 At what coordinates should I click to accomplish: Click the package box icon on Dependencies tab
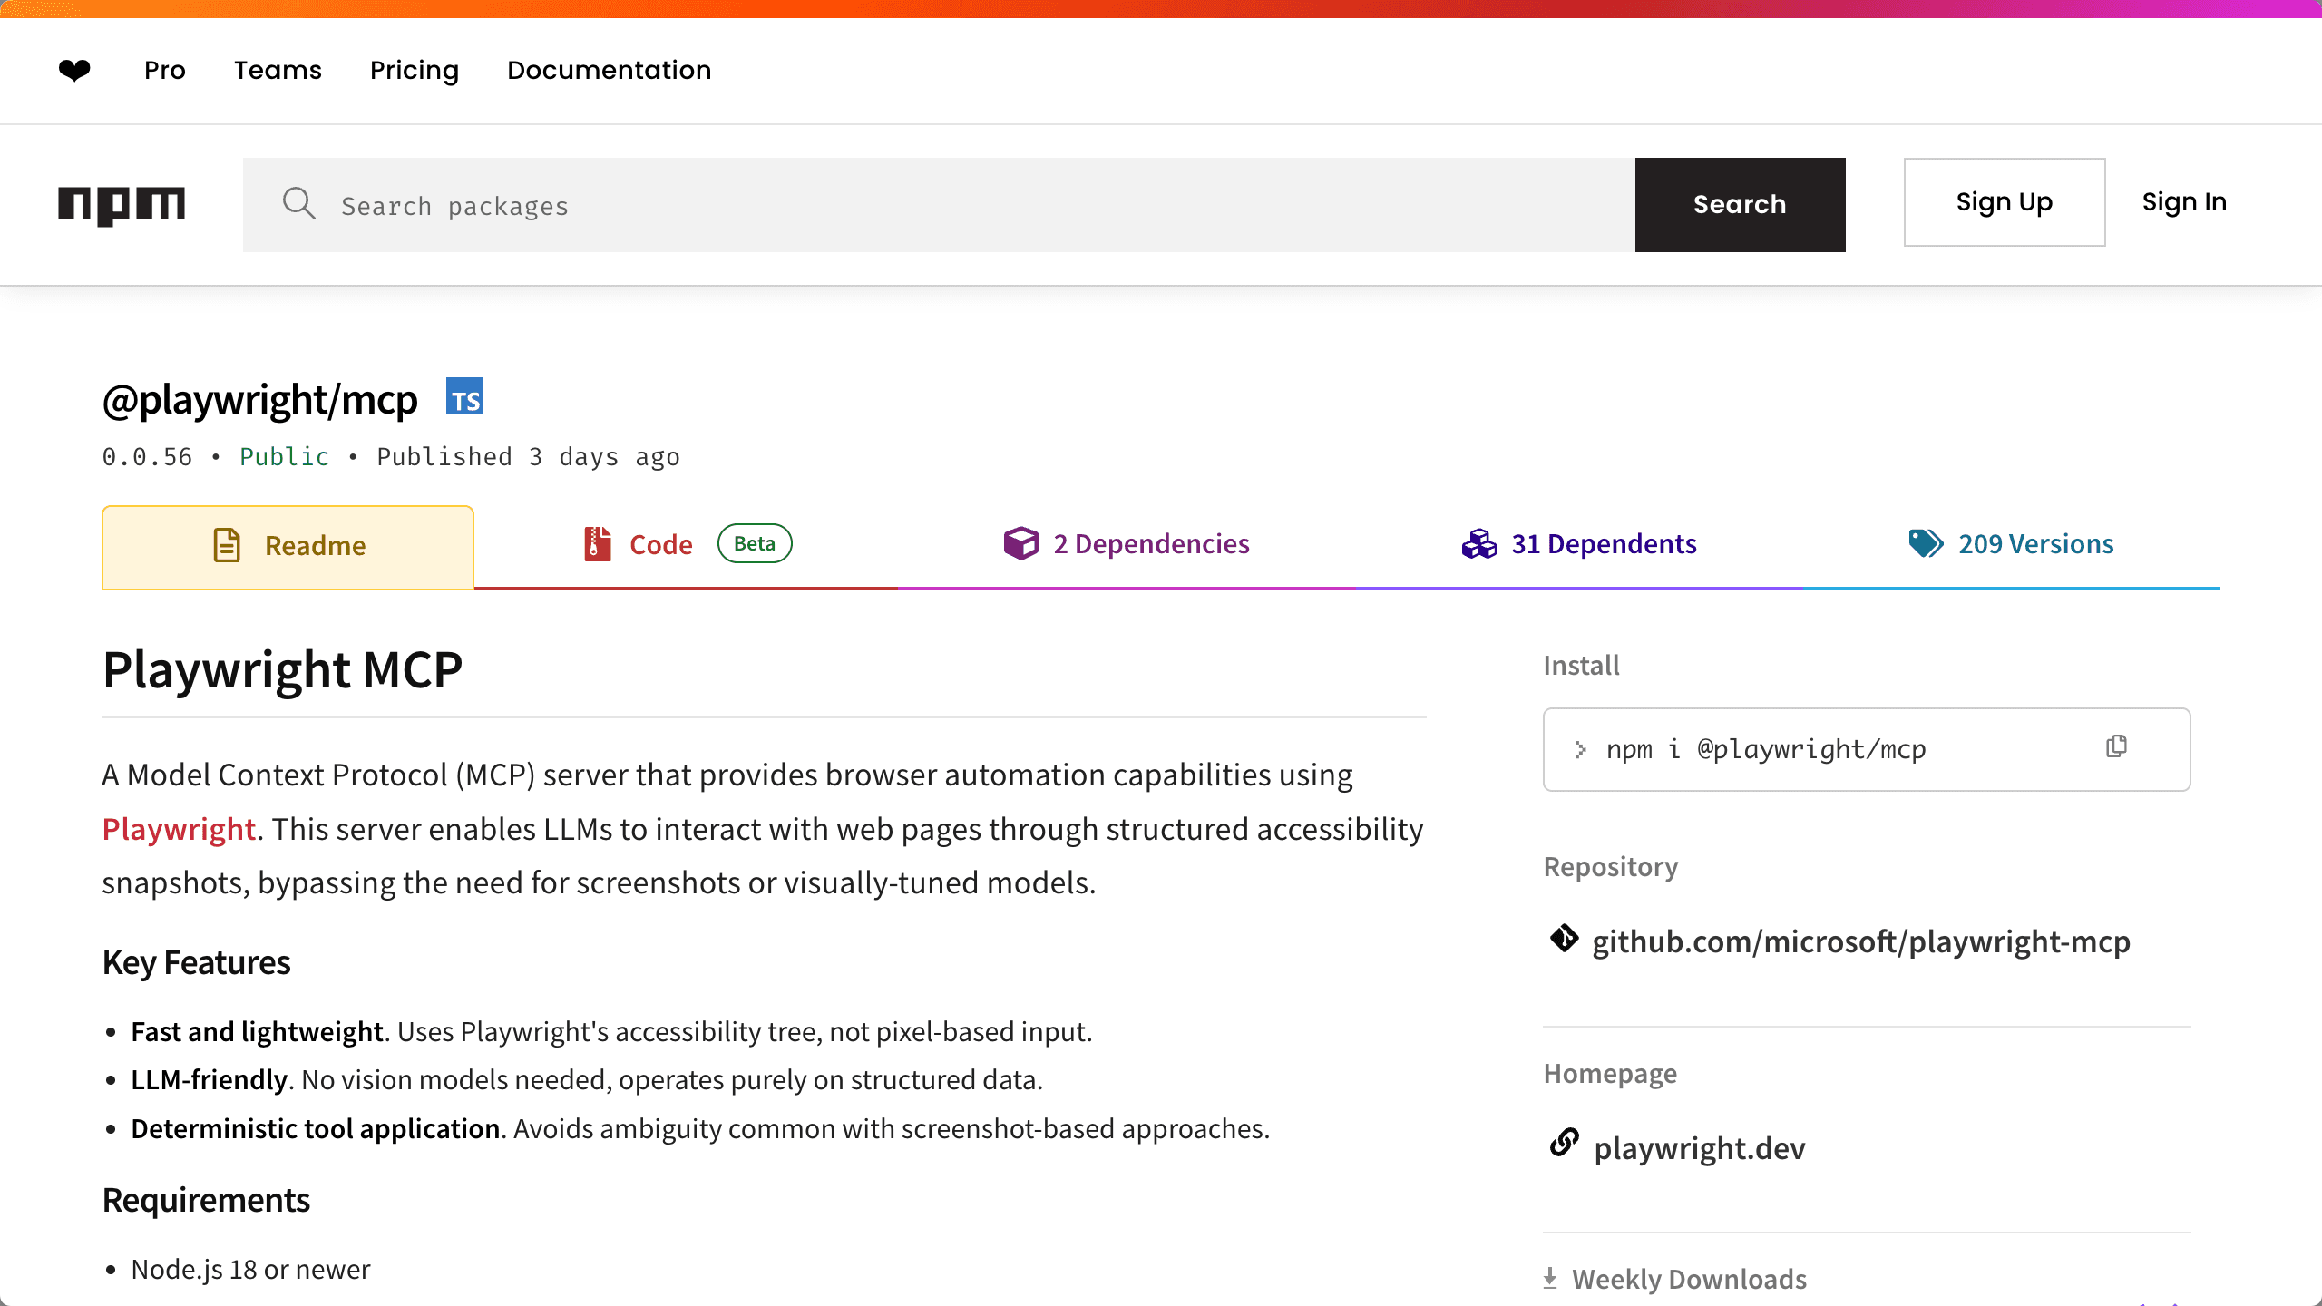point(1022,542)
